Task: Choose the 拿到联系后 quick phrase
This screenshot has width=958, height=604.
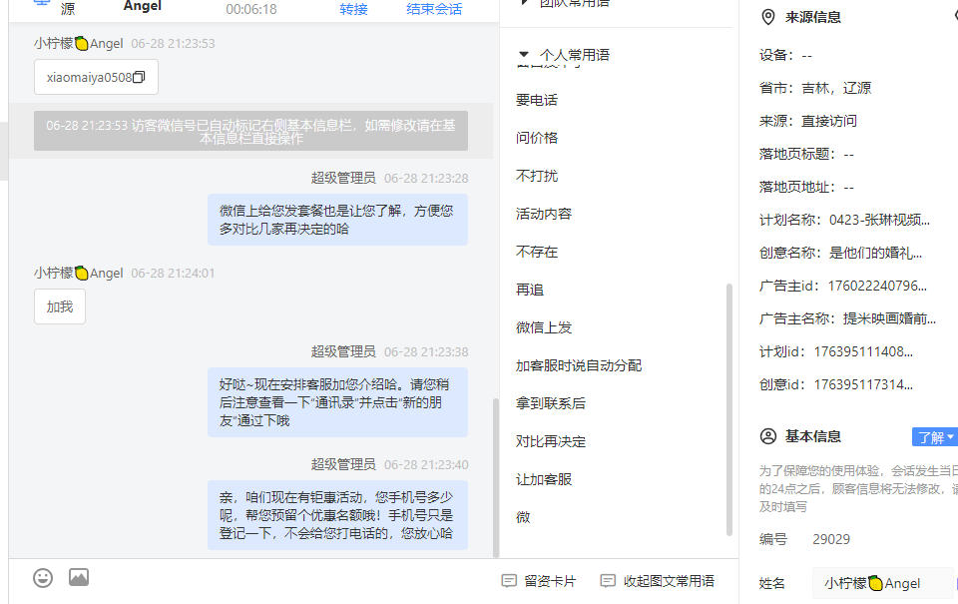Action: tap(551, 403)
